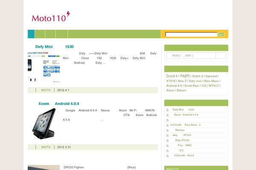Select the Droid Razr tag
The image size is (256, 170).
coord(192,86)
